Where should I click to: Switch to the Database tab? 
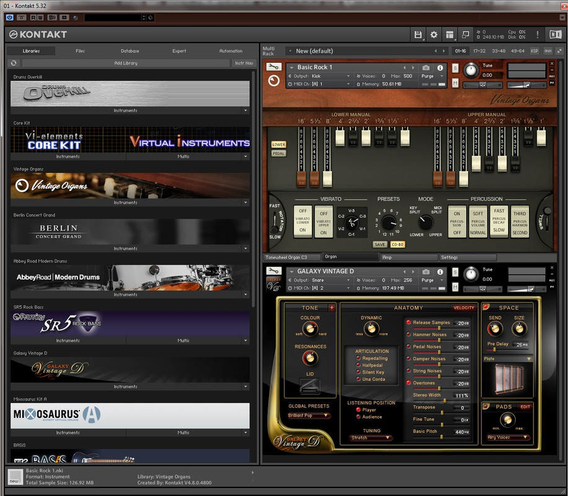[x=130, y=51]
